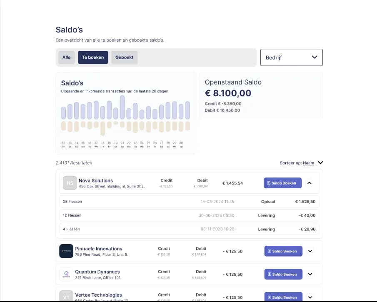The height and width of the screenshot is (302, 377).
Task: Expand the Pinnacle Innovations row
Action: pos(310,251)
